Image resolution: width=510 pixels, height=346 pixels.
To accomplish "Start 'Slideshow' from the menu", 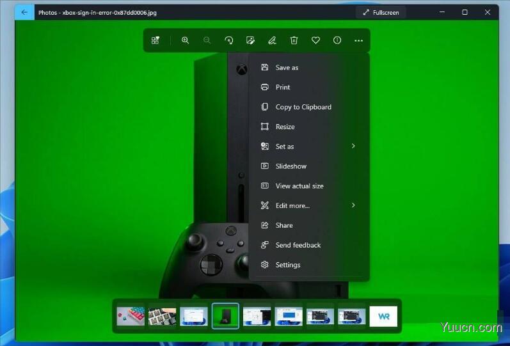I will [x=291, y=166].
